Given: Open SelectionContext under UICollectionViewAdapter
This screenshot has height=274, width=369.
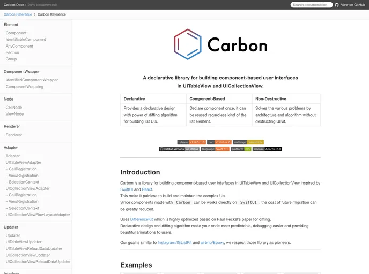Looking at the screenshot, I should (23, 208).
